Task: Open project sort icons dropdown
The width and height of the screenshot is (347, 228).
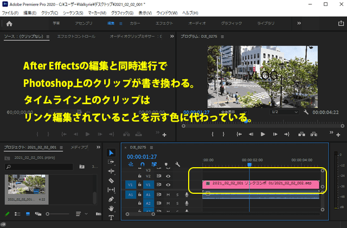Action: tap(81, 214)
